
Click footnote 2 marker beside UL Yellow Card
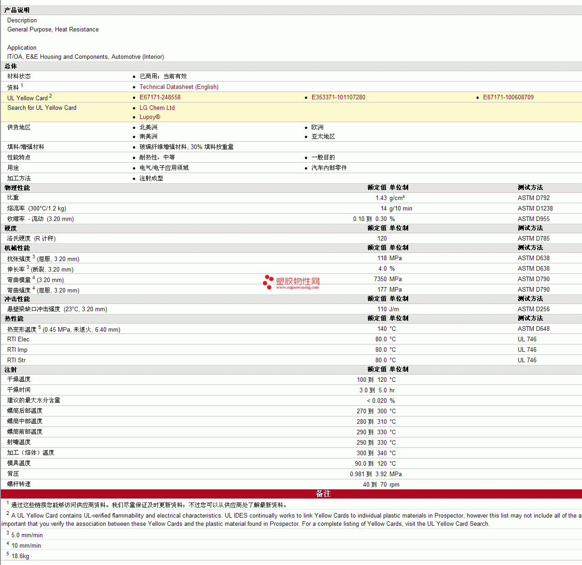point(51,96)
